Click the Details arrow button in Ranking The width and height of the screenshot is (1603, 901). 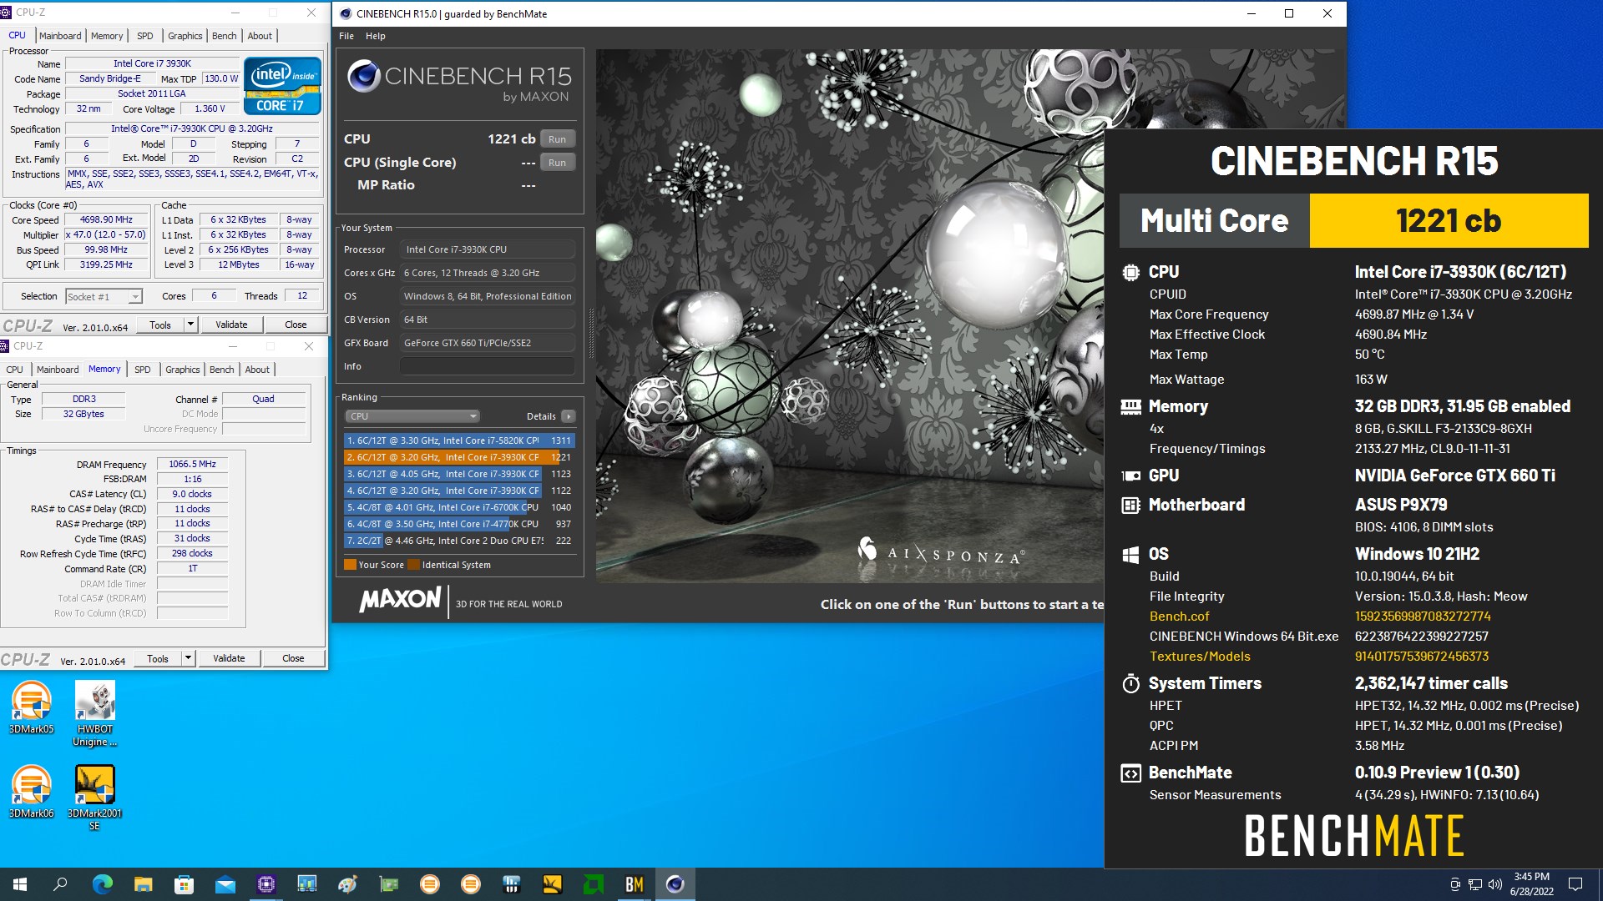click(x=568, y=416)
